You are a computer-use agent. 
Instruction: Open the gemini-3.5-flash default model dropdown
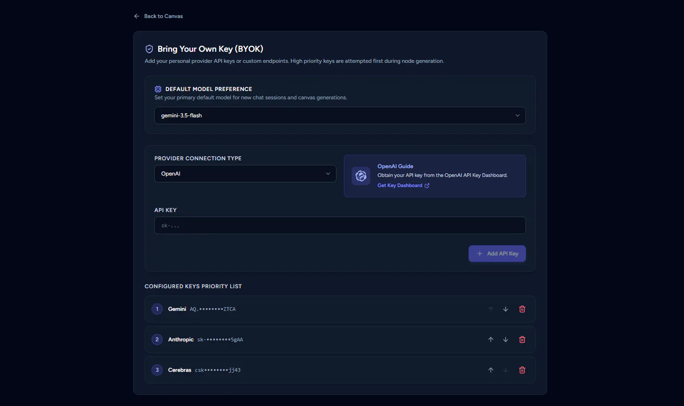340,115
